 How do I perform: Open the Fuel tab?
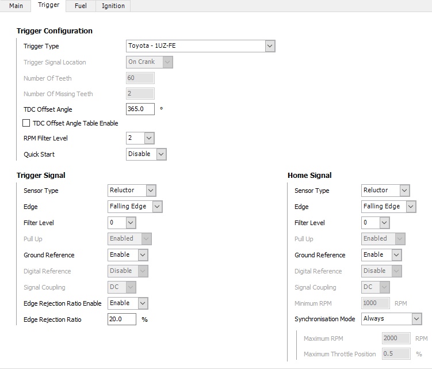pos(81,6)
